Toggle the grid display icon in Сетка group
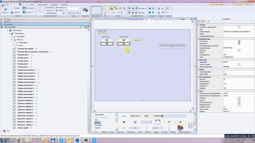The height and width of the screenshot is (143, 255). (112, 8)
